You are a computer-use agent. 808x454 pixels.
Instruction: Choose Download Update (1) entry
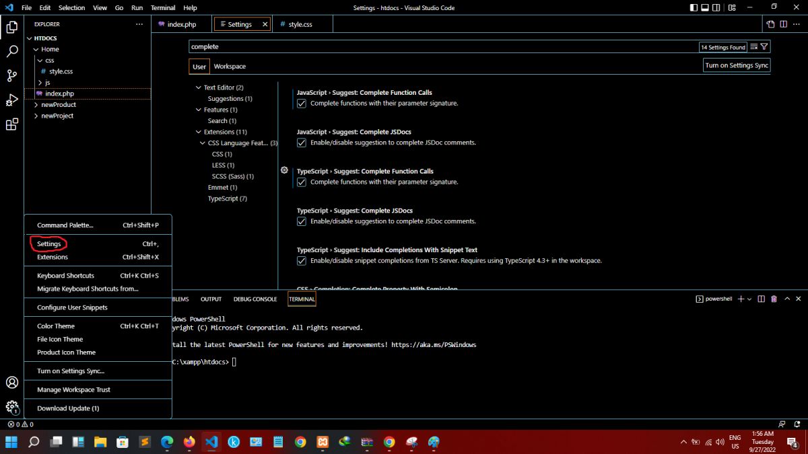98,408
